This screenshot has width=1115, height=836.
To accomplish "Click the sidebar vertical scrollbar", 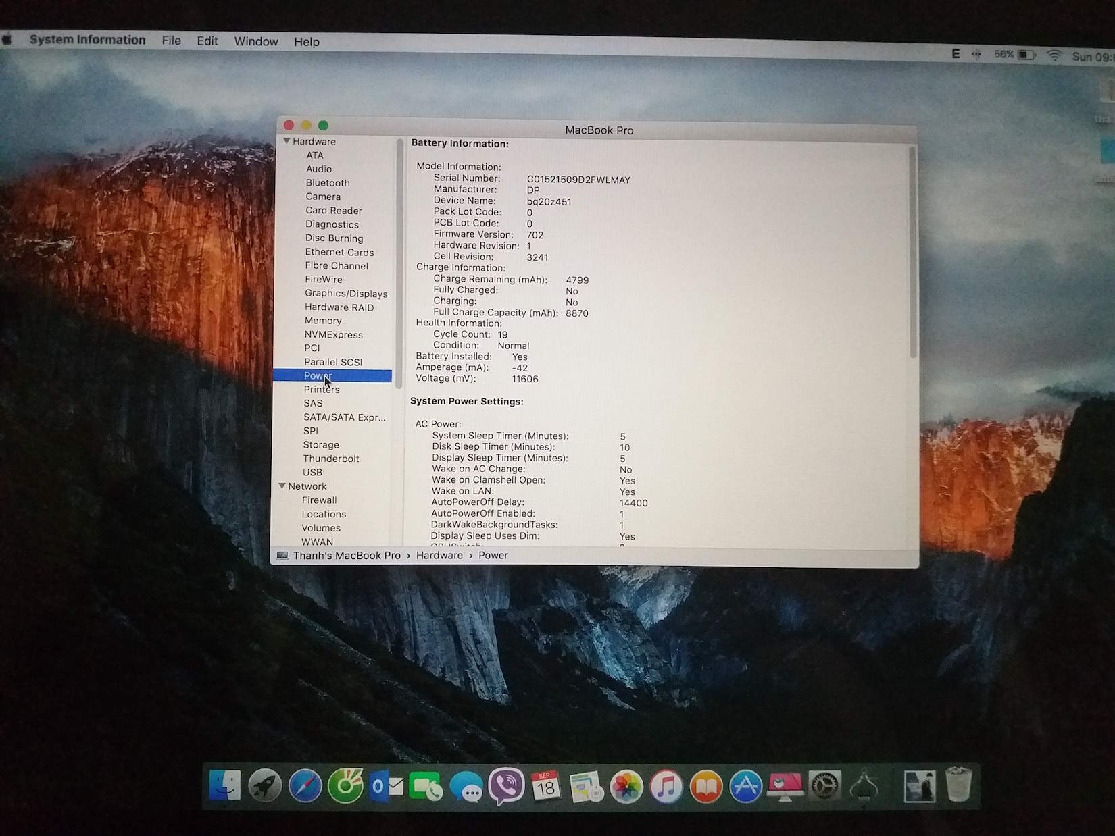I will coord(399,263).
